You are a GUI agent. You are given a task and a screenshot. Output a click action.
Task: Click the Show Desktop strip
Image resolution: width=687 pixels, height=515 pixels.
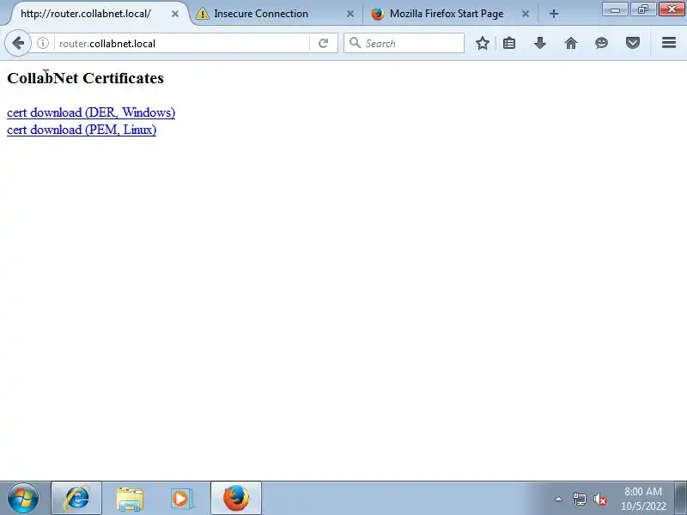point(681,498)
